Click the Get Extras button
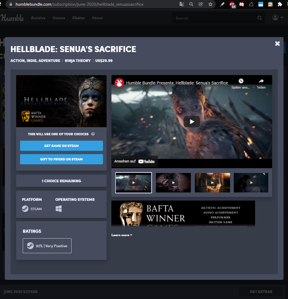The height and width of the screenshot is (299, 288). point(261,292)
